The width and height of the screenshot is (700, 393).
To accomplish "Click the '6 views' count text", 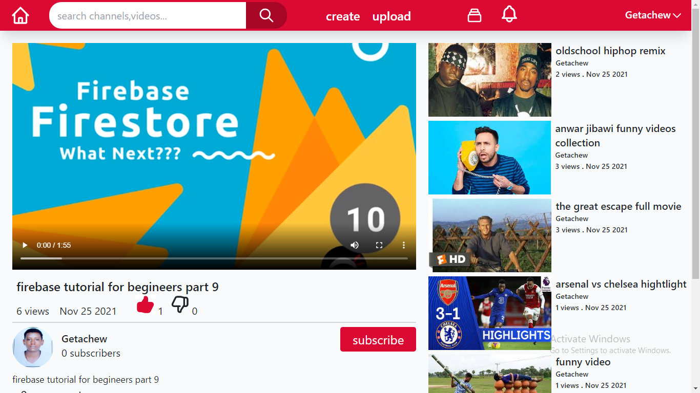I will (33, 311).
